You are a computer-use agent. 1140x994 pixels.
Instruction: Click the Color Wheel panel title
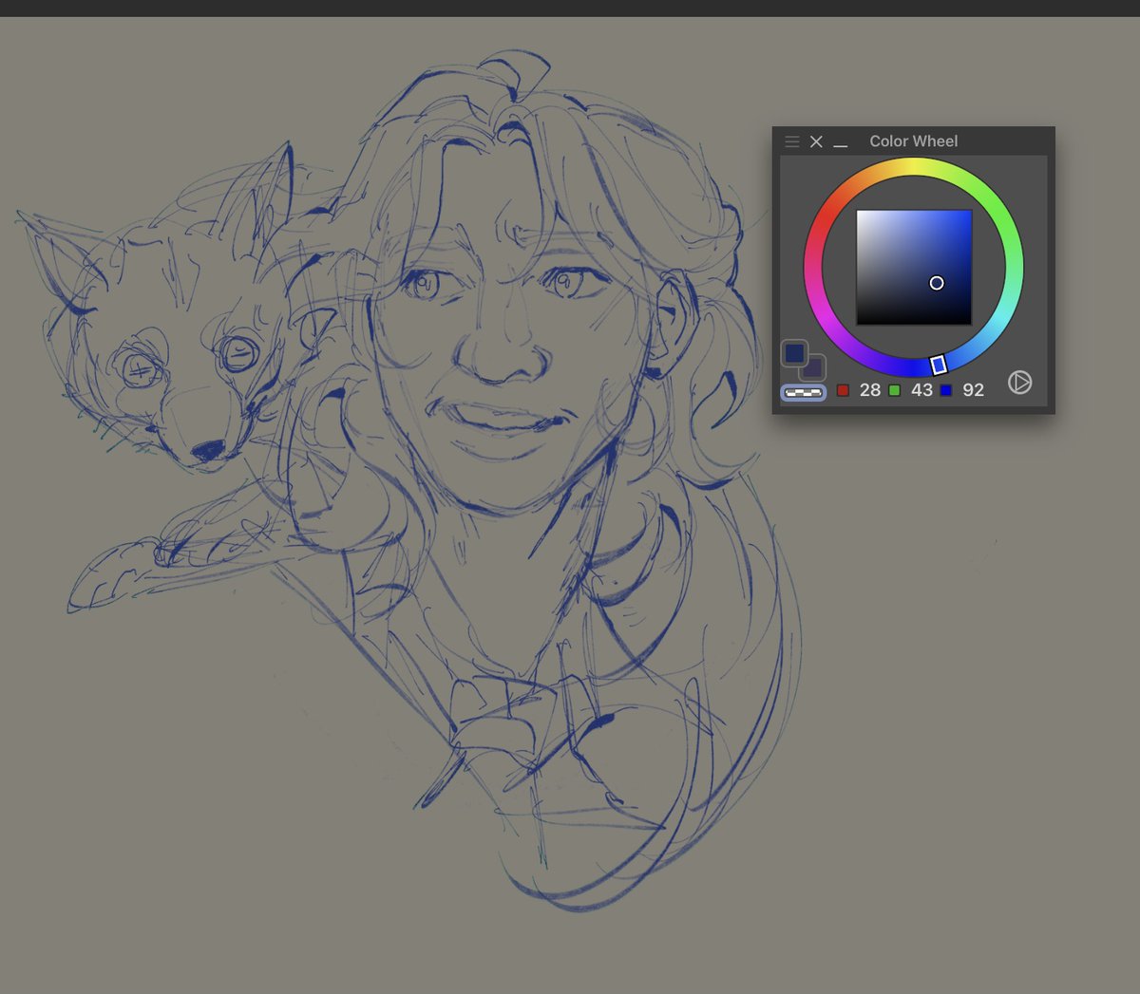coord(914,141)
